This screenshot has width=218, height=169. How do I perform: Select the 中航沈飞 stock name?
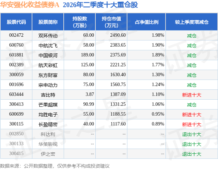tap(48, 45)
